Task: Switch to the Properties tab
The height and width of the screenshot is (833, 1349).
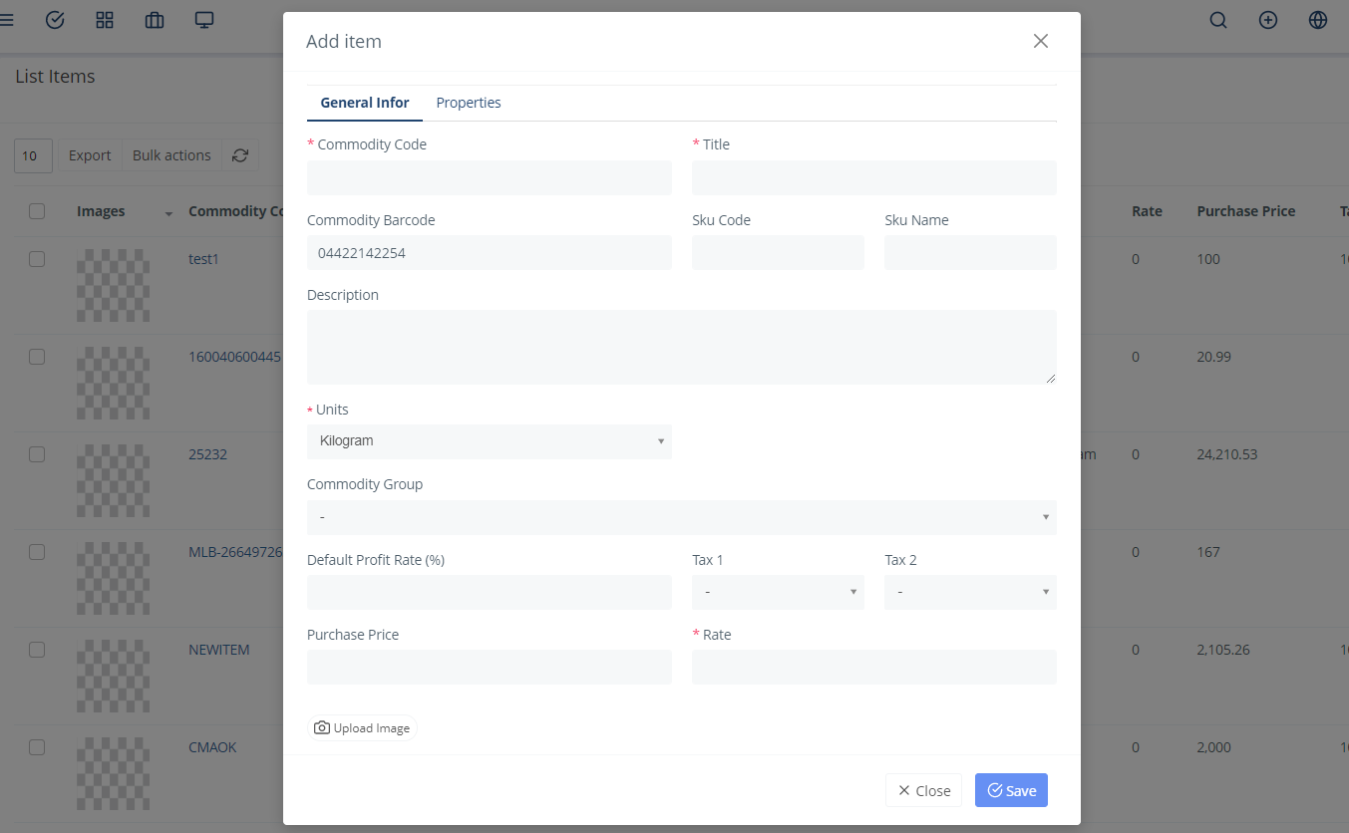Action: coord(469,103)
